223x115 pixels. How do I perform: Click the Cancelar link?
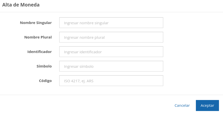tap(182, 105)
